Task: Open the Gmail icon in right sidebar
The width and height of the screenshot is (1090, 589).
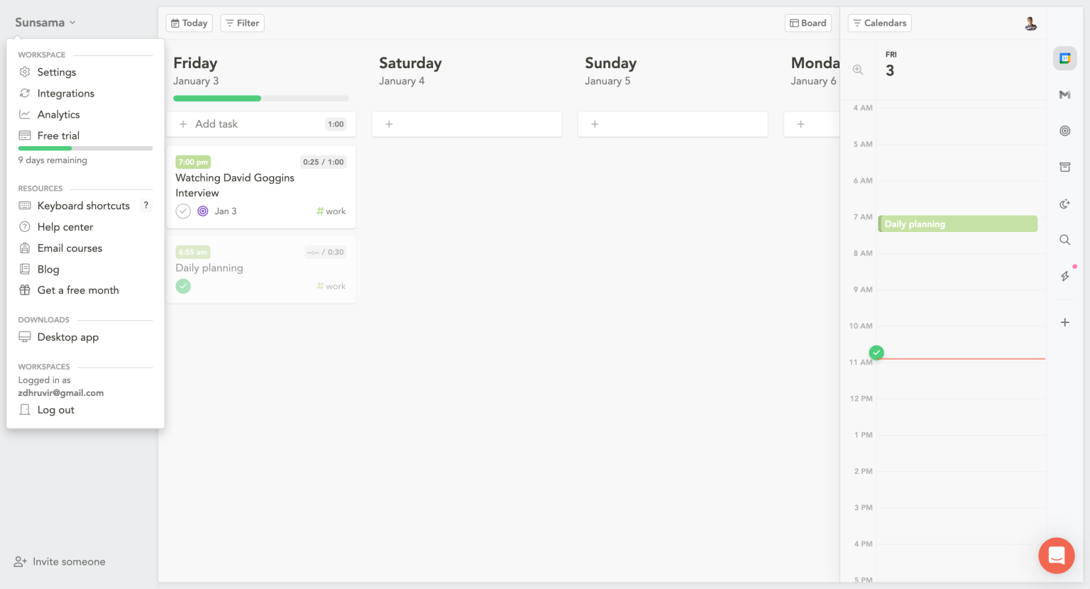Action: coord(1064,94)
